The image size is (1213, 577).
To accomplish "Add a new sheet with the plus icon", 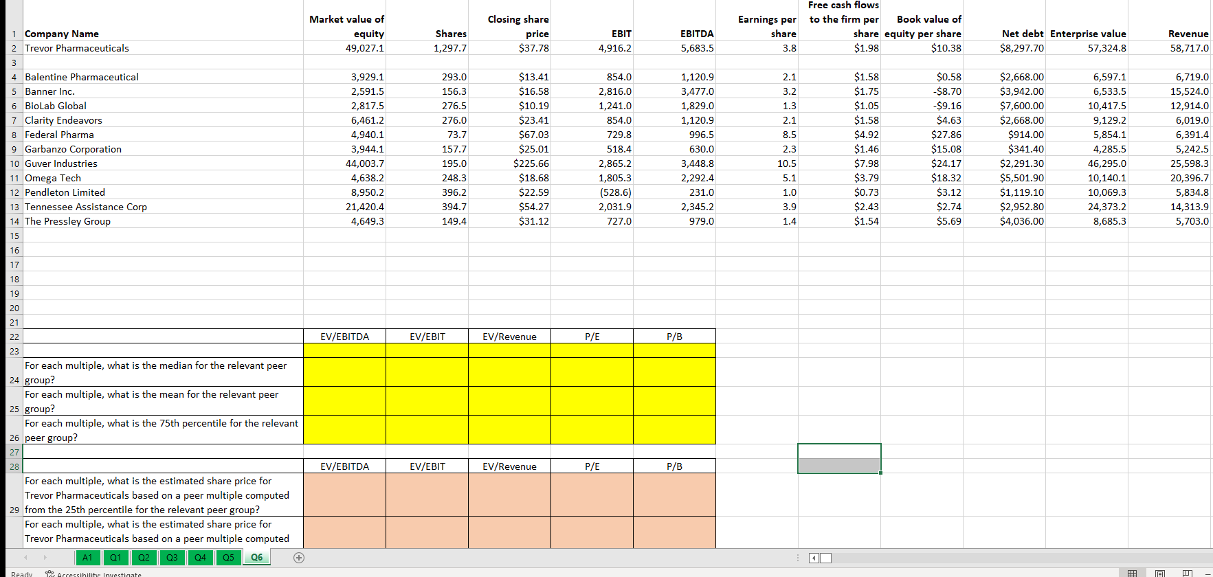I will click(299, 558).
